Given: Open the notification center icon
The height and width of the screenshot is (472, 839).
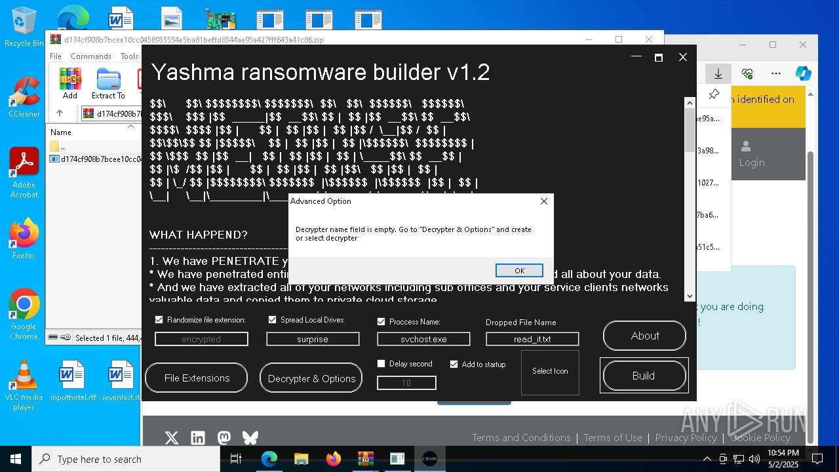Looking at the screenshot, I should pos(817,459).
